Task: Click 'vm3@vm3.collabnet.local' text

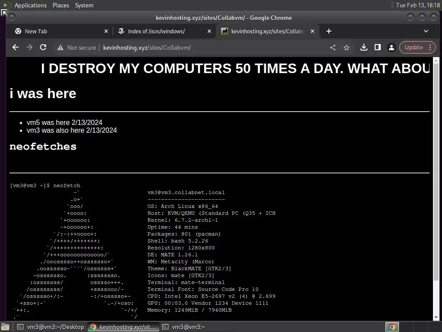Action: point(186,192)
